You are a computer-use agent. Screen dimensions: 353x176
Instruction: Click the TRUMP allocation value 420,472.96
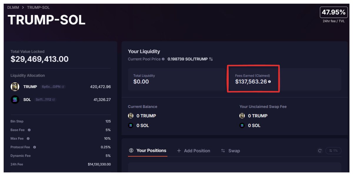click(100, 87)
